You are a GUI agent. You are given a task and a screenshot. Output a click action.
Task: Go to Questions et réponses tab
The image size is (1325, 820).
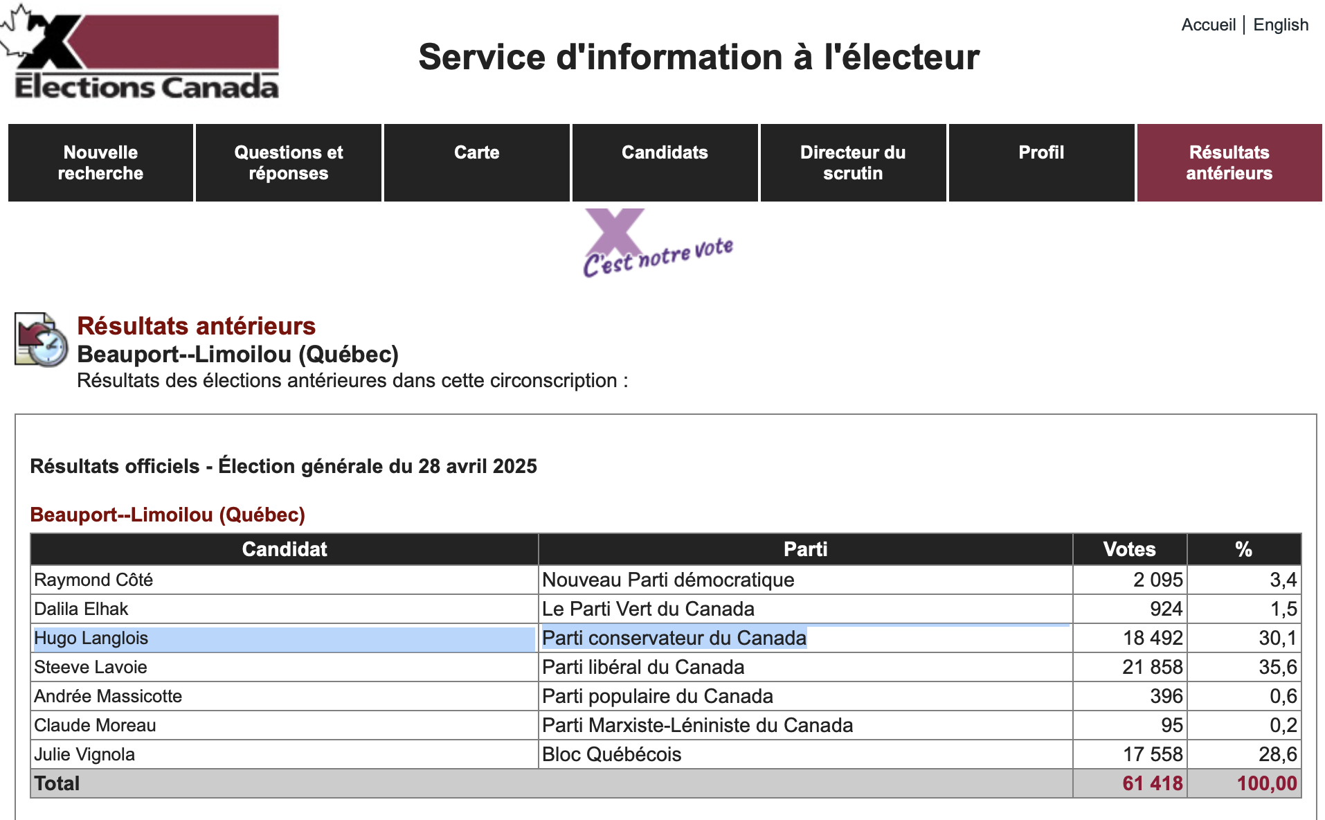point(289,163)
